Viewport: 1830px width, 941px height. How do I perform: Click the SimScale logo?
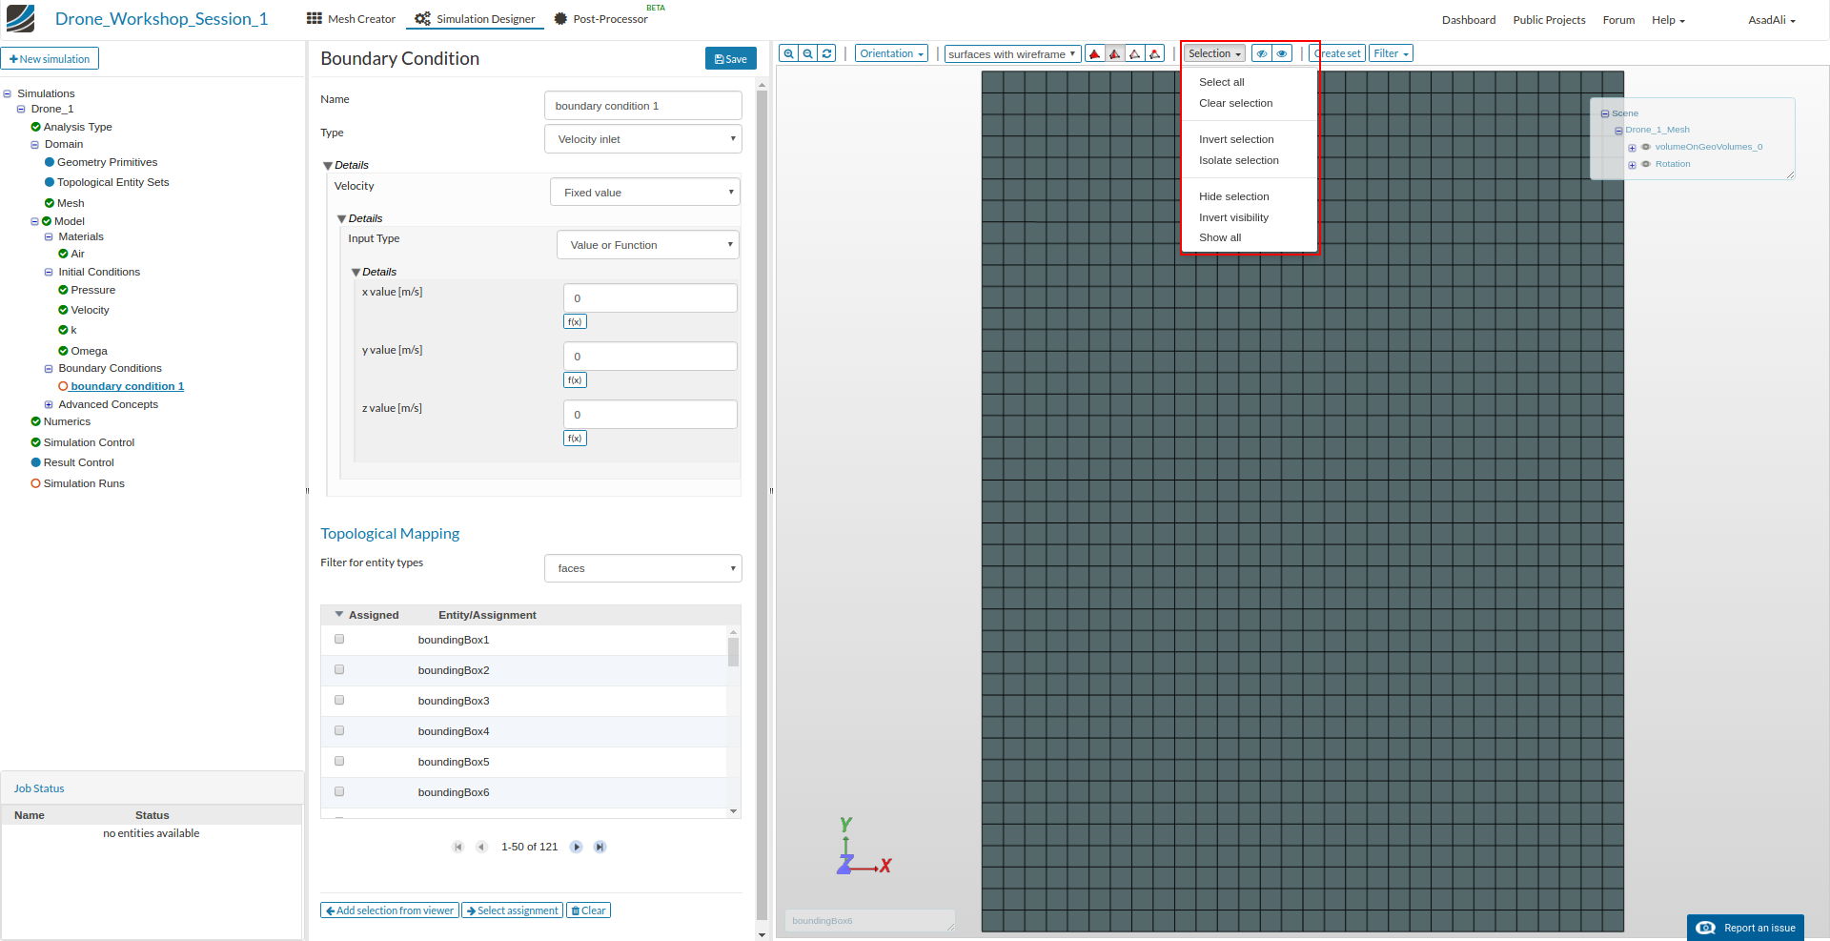(21, 19)
